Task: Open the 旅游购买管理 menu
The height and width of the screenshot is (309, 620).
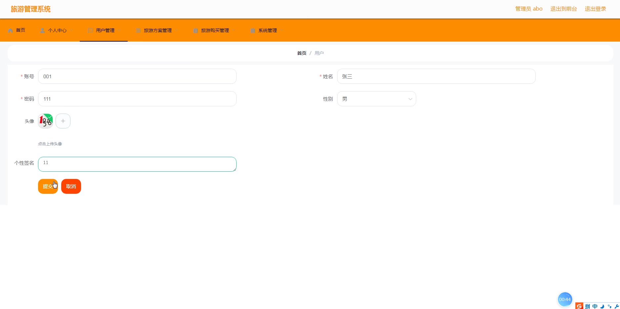Action: 215,30
